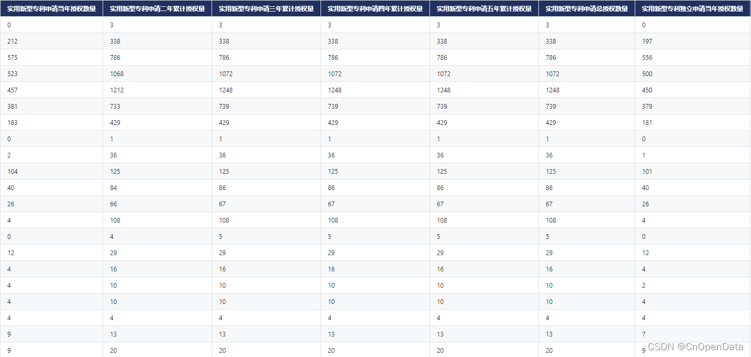Viewport: 751px width, 357px height.
Task: Select the cell showing 733
Action: click(x=157, y=106)
